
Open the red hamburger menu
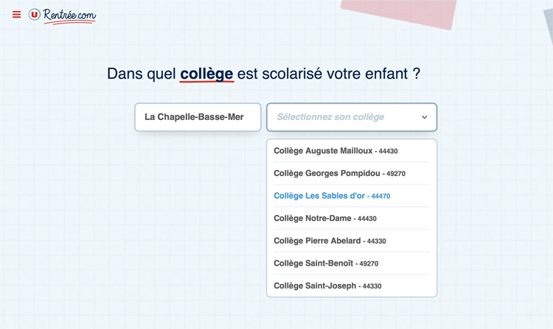[x=16, y=15]
